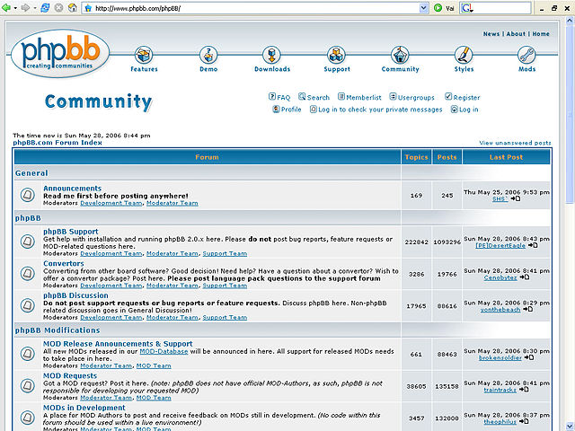575x431 pixels.
Task: Open the phpBB Support forum
Action: point(71,232)
